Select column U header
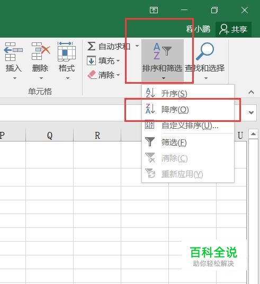 (x=240, y=135)
